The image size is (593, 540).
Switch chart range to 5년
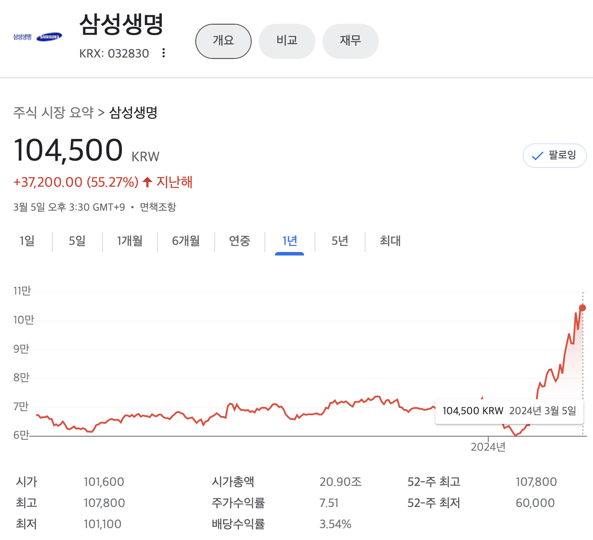[340, 241]
